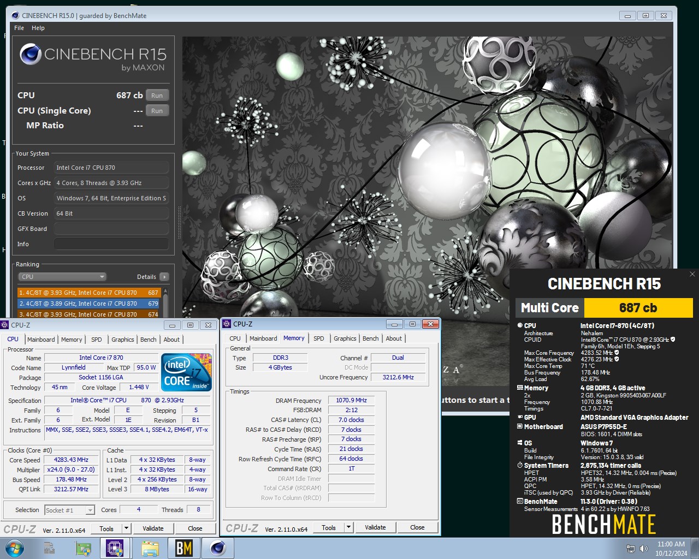Screen dimensions: 699x559
Task: Switch to Graphics tab in left CPU-Z
Action: pyautogui.click(x=123, y=340)
